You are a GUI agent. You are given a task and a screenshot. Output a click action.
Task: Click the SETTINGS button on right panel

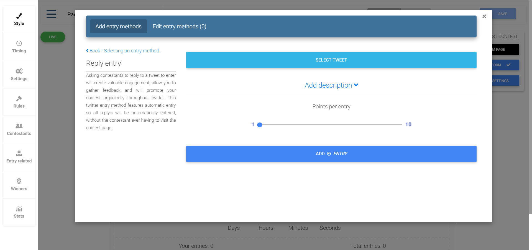[505, 81]
